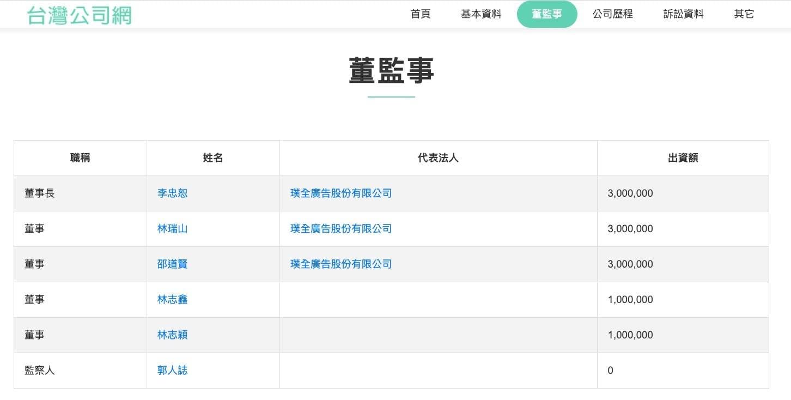Click 董事 title in 邵道賢 row

point(34,264)
